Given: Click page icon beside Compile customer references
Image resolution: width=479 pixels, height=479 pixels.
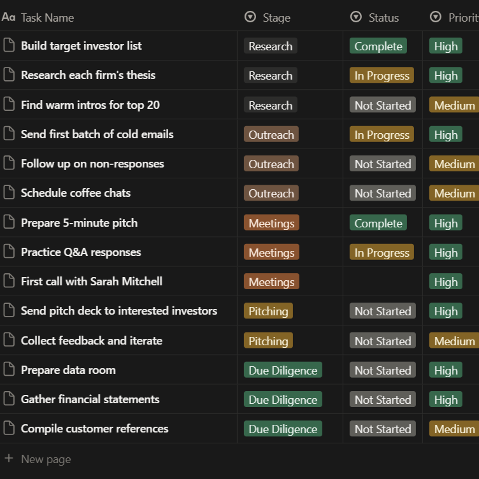Looking at the screenshot, I should coord(9,429).
